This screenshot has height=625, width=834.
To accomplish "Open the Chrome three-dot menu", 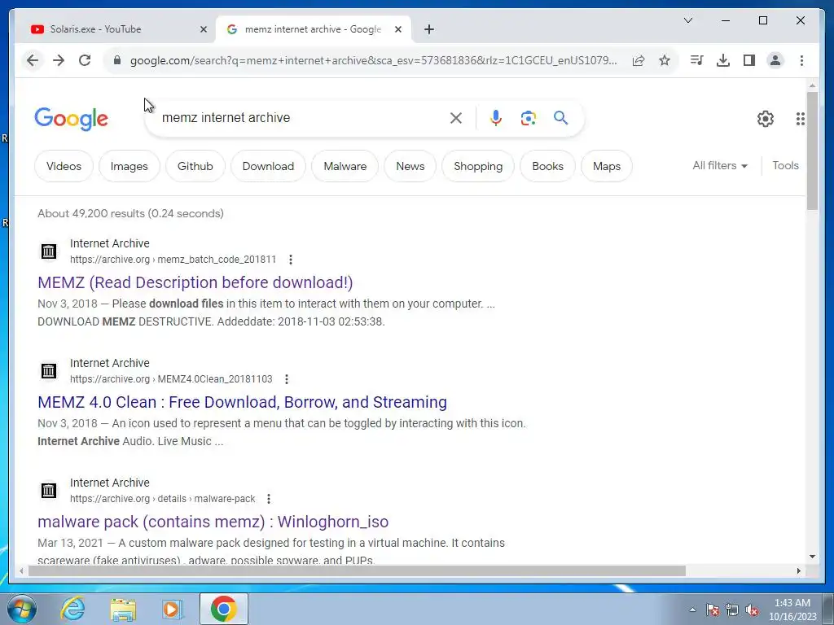I will point(801,60).
